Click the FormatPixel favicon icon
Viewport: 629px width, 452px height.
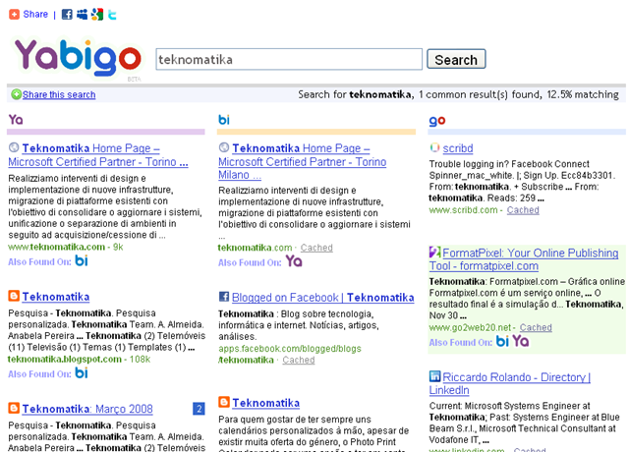coord(434,253)
